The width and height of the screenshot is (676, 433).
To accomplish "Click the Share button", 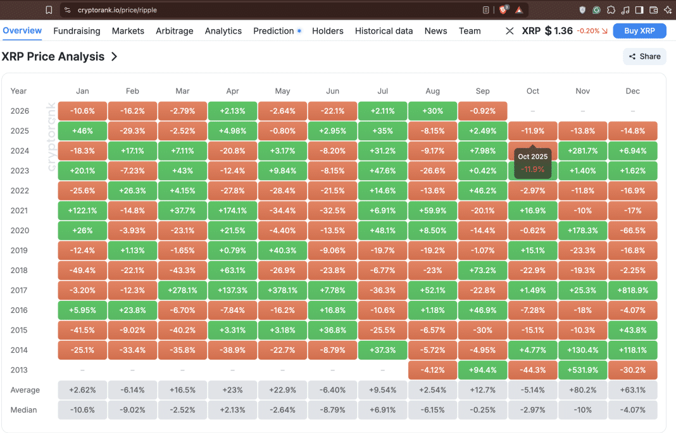I will tap(644, 56).
